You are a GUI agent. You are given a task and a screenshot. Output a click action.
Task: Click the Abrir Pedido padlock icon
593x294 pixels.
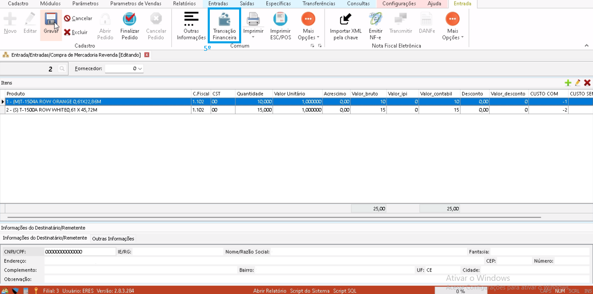click(105, 19)
